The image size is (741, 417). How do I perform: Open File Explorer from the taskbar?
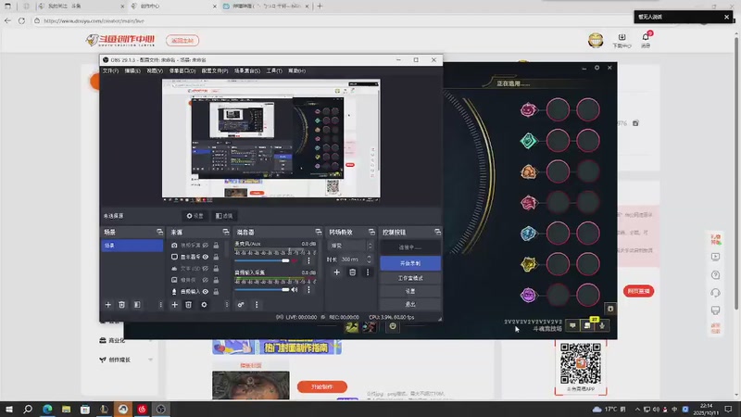point(66,409)
